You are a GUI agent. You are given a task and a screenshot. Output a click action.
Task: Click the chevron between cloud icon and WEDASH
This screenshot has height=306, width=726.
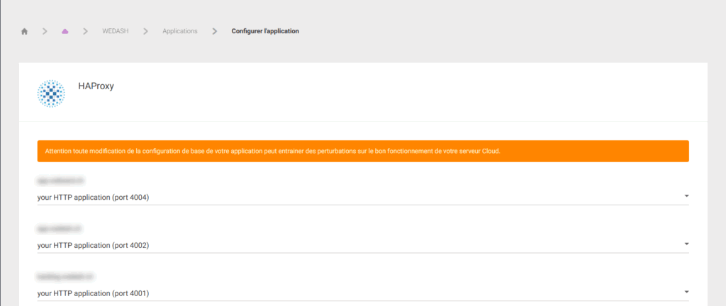pos(85,31)
